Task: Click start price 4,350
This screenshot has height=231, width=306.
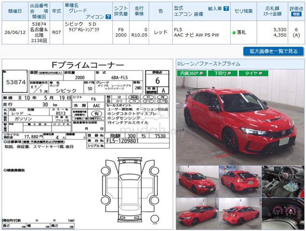Action: pos(280,35)
